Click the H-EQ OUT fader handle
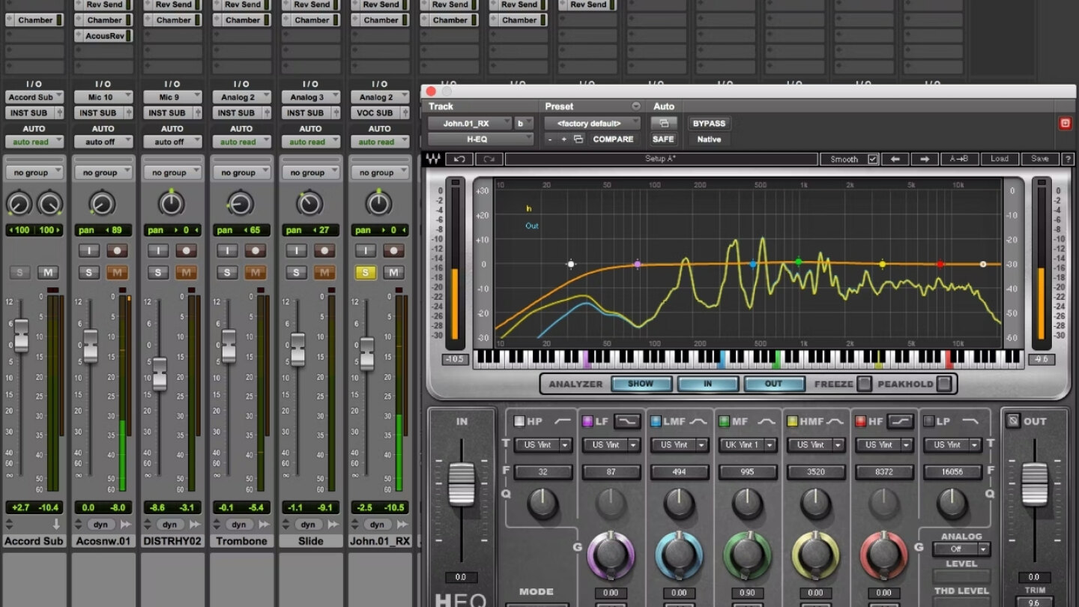 click(1035, 485)
